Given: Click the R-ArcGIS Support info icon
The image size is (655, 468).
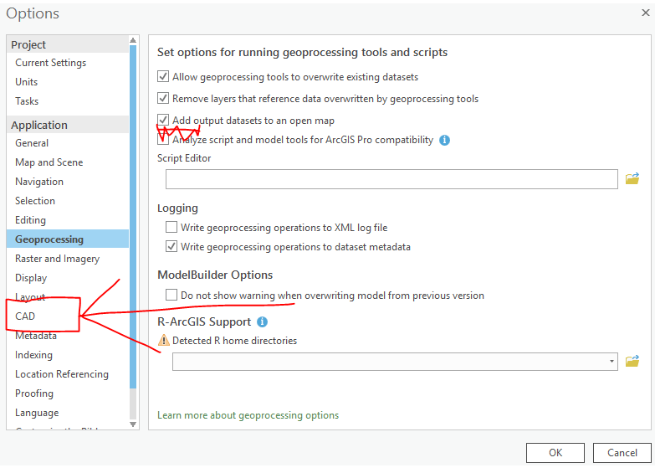Looking at the screenshot, I should click(x=262, y=321).
